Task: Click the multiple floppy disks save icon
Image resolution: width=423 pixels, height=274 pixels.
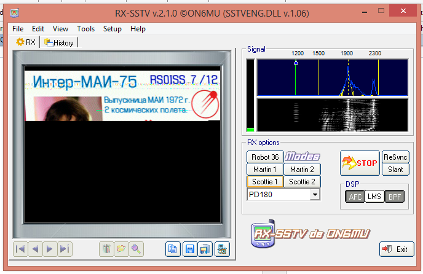Action: click(x=205, y=249)
